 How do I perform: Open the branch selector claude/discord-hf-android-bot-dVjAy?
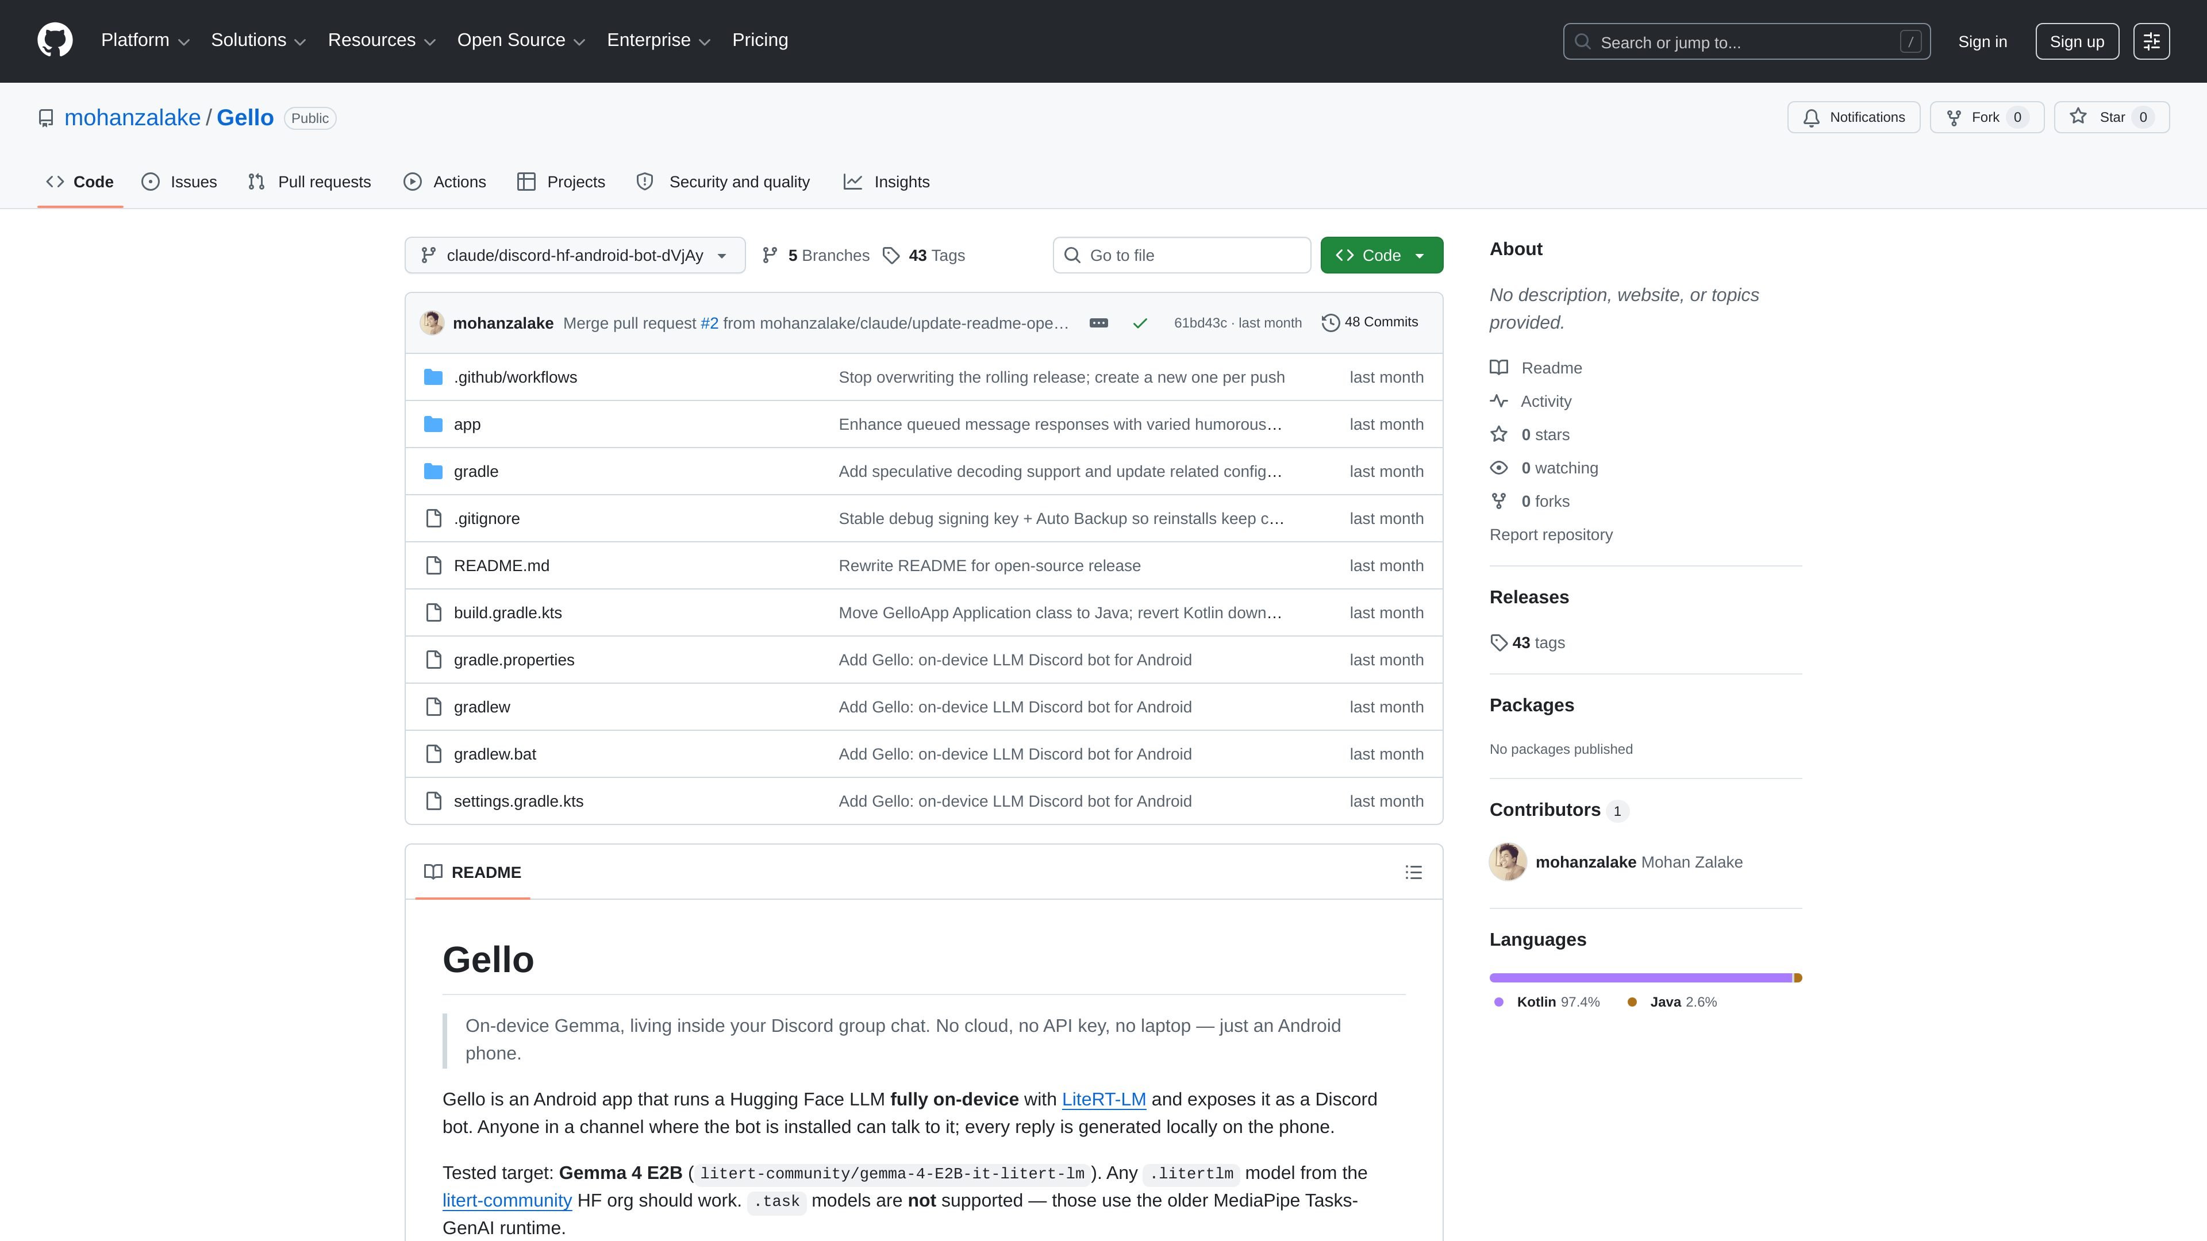click(575, 255)
